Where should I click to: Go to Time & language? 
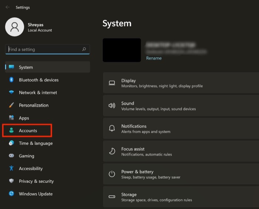(x=48, y=143)
